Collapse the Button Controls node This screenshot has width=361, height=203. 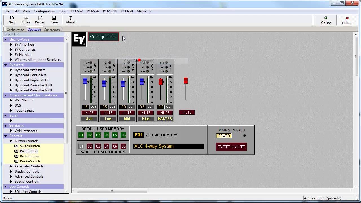11,141
